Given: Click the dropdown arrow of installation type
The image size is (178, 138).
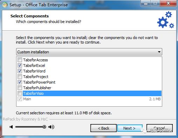Looking at the screenshot, I should (159, 52).
